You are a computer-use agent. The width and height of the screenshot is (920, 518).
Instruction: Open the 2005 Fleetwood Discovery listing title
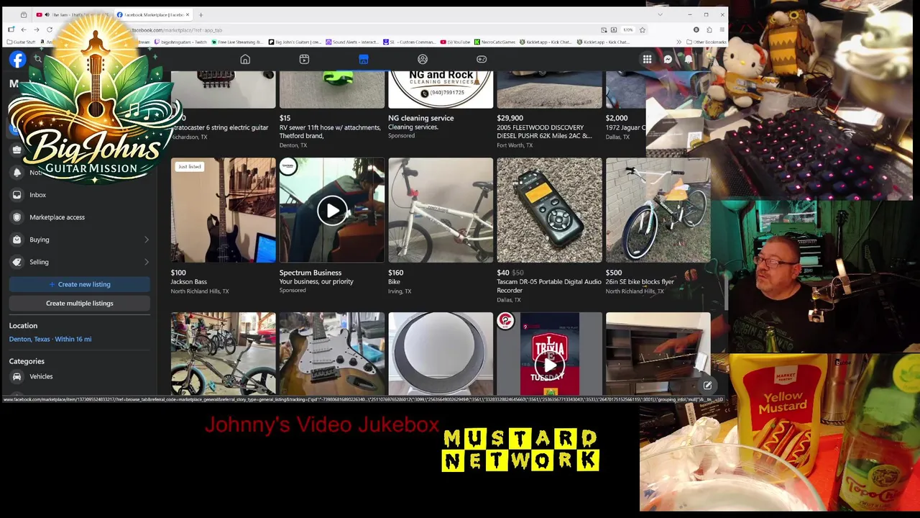(544, 132)
